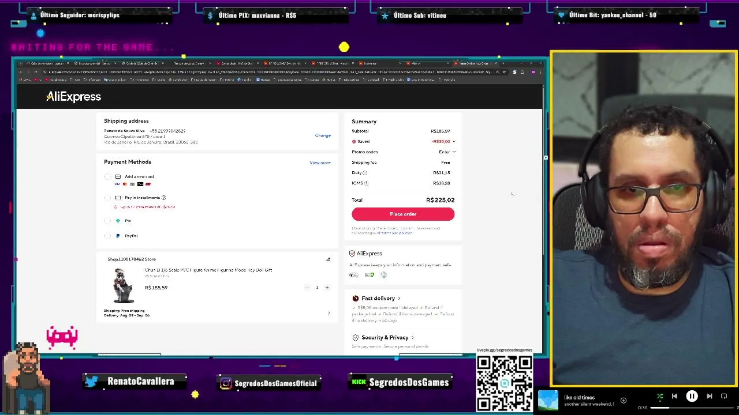This screenshot has height=415, width=739.
Task: Choose Pay in installments radio button
Action: [107, 198]
